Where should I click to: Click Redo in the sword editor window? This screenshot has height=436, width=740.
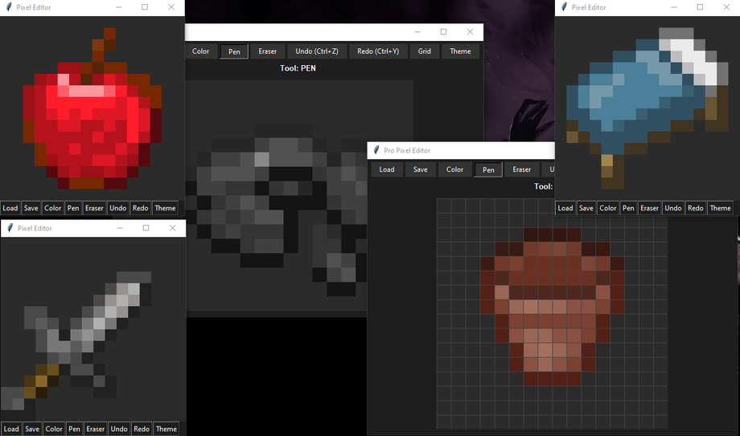point(142,429)
